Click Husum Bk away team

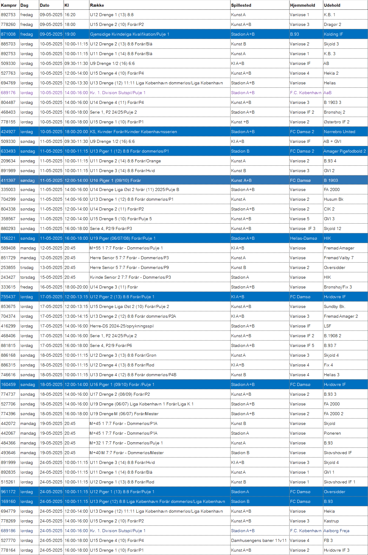pyautogui.click(x=334, y=199)
